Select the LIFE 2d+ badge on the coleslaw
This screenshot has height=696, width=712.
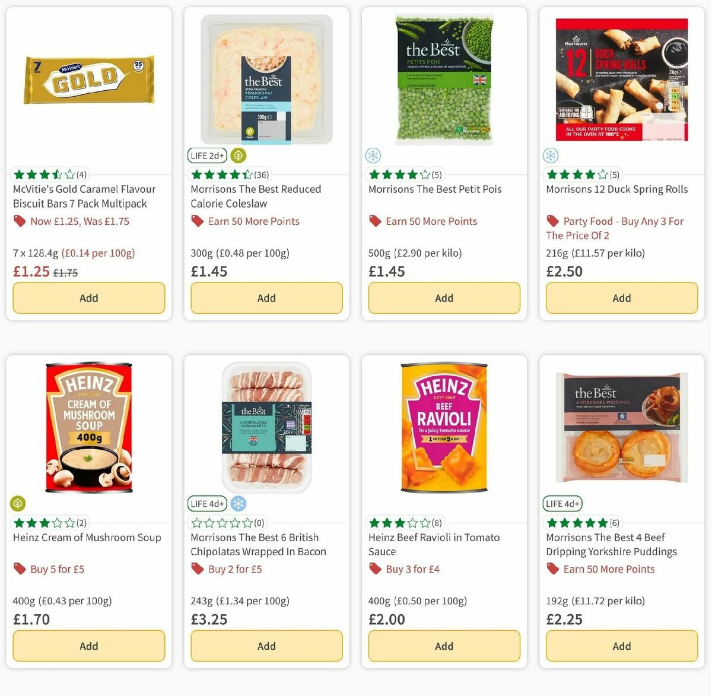207,155
